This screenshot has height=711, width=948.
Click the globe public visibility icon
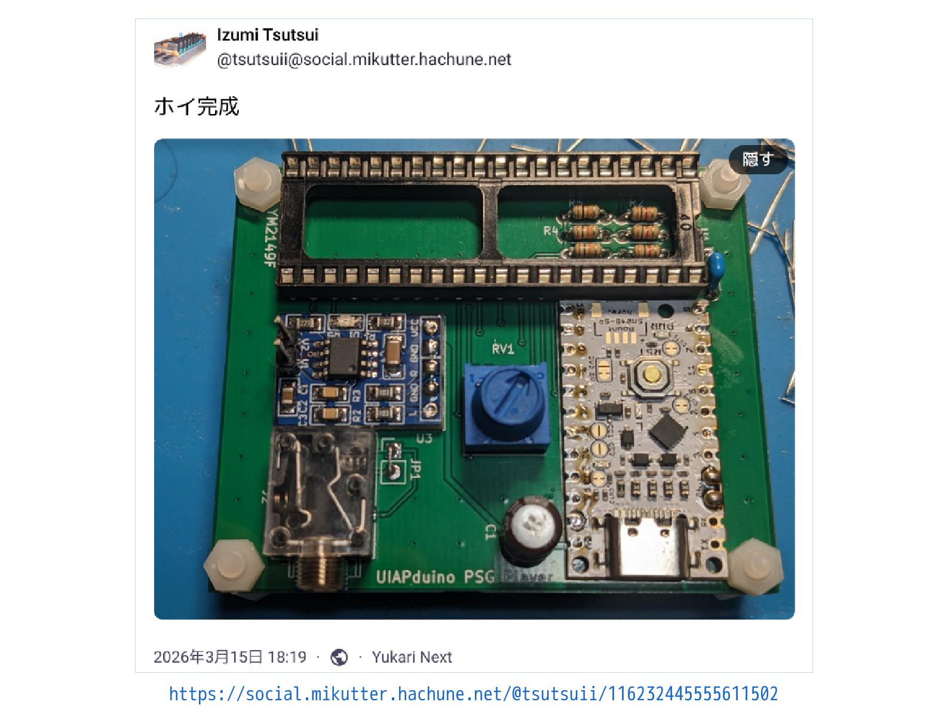(339, 657)
